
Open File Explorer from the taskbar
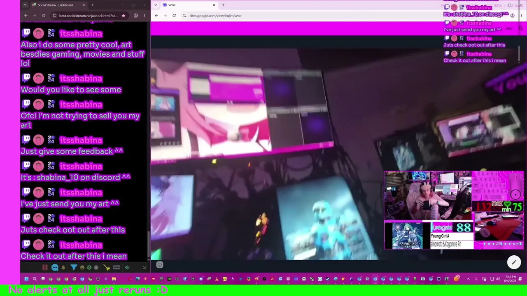point(114,279)
